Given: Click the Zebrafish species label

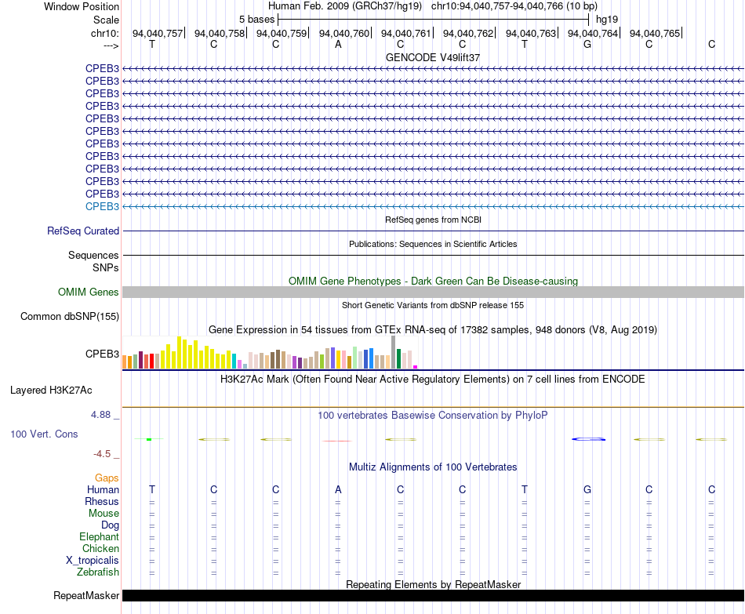Looking at the screenshot, I should (x=98, y=572).
